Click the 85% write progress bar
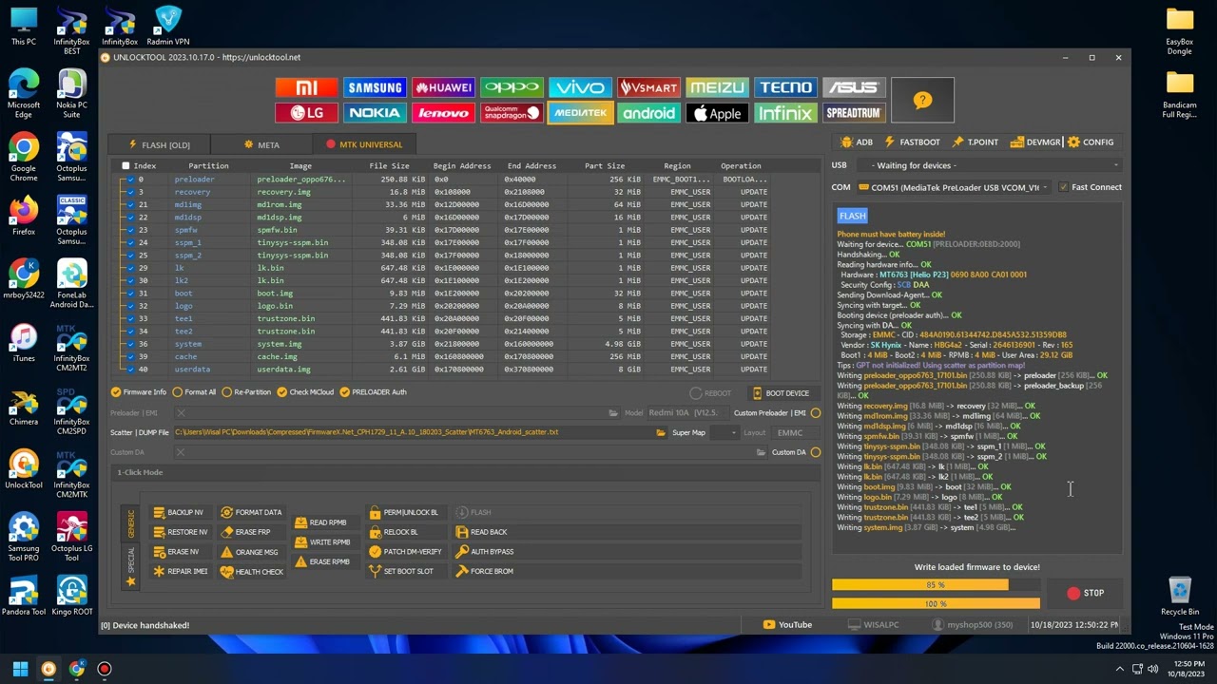The image size is (1217, 684). (x=936, y=585)
